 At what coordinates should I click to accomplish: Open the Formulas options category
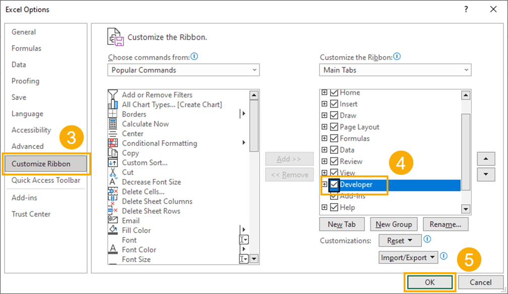pyautogui.click(x=26, y=48)
